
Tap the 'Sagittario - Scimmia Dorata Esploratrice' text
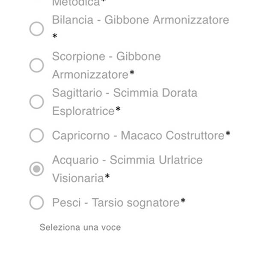(x=125, y=93)
